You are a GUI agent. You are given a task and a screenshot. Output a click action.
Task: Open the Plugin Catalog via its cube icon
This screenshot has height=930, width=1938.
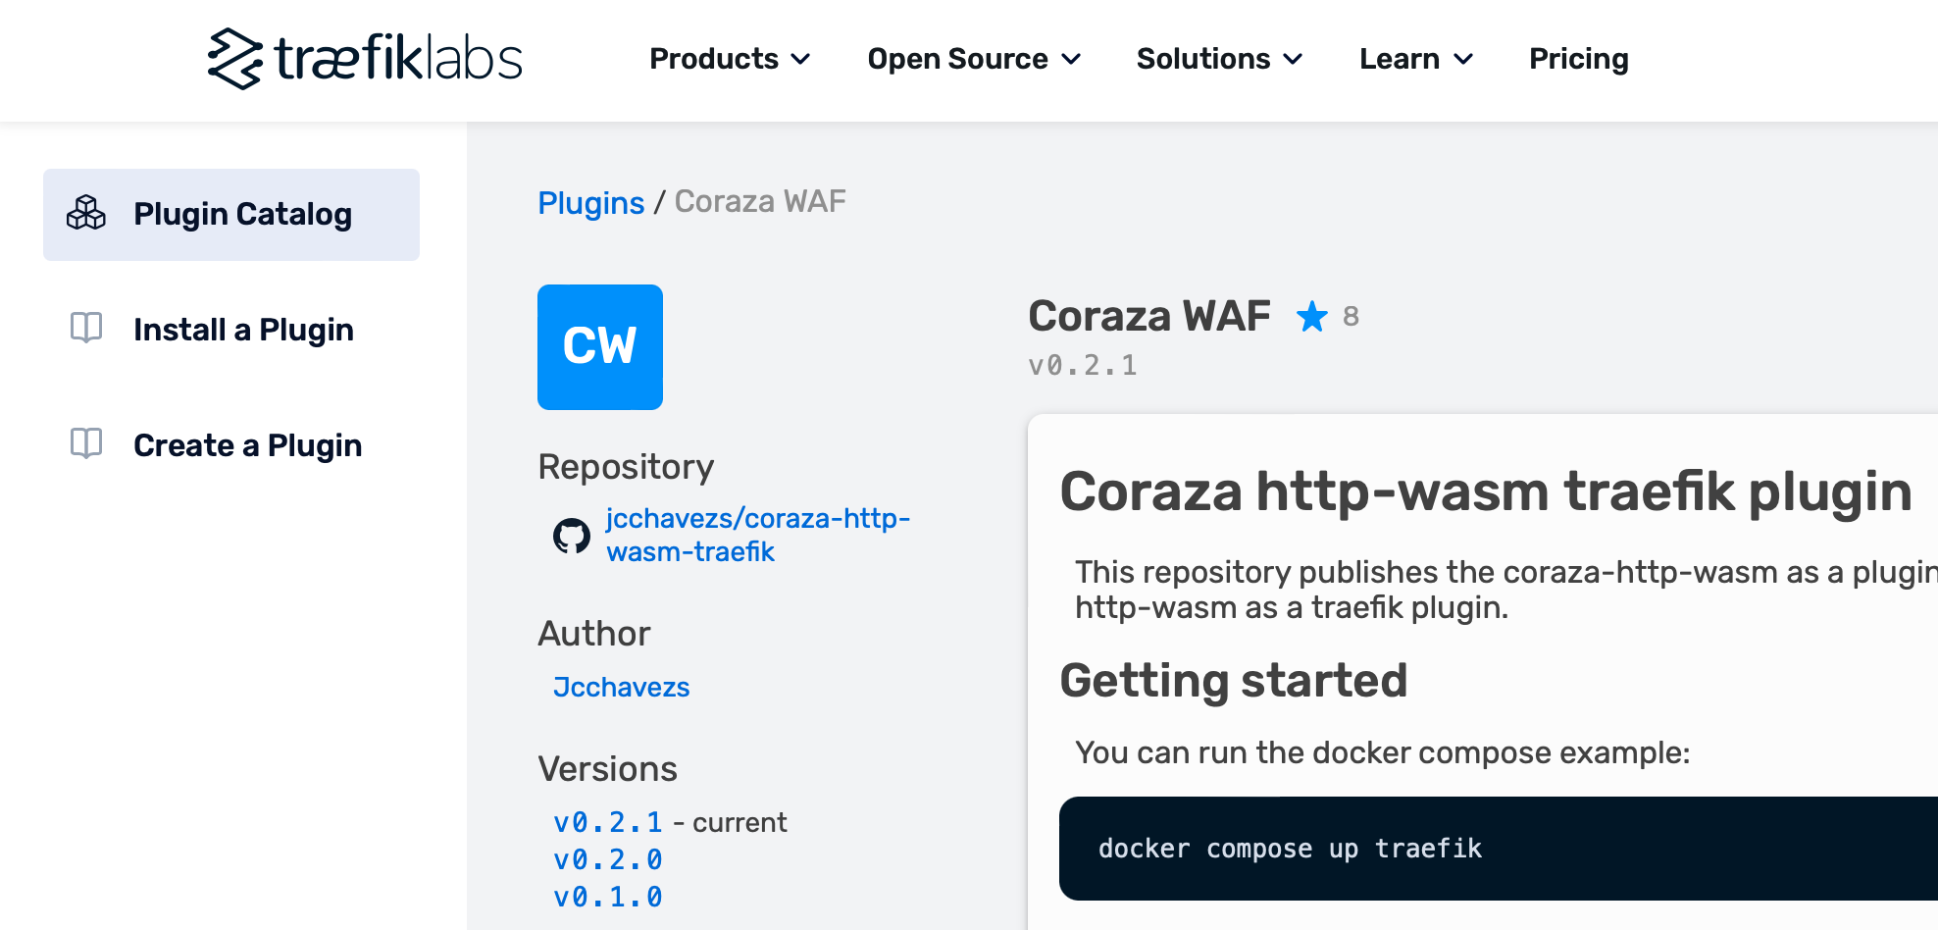[x=87, y=214]
